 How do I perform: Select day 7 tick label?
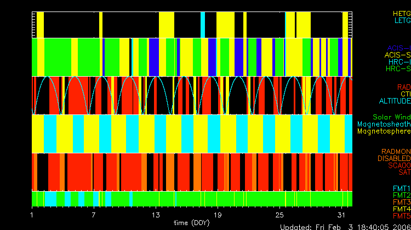(94, 214)
